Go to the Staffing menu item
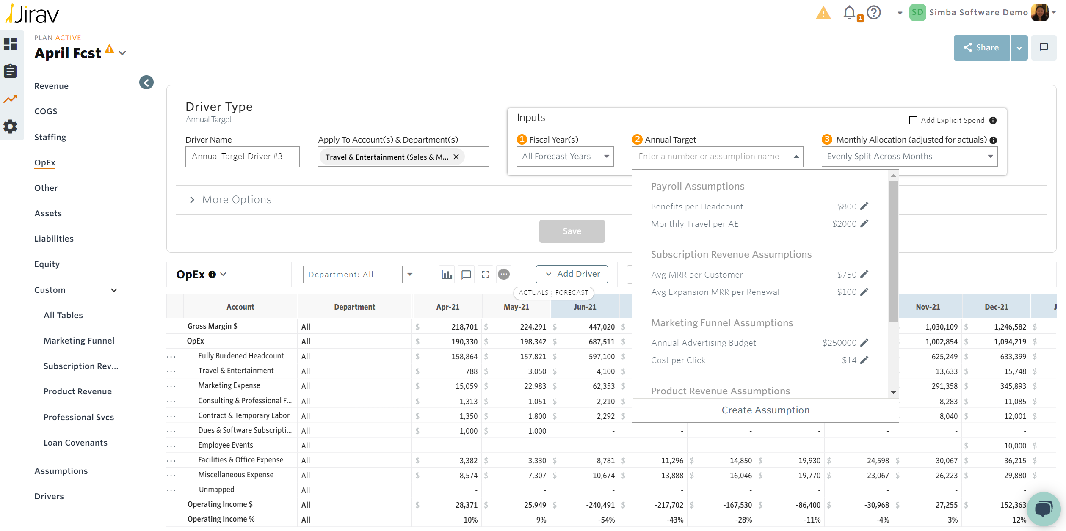Viewport: 1066px width, 531px height. click(x=50, y=137)
